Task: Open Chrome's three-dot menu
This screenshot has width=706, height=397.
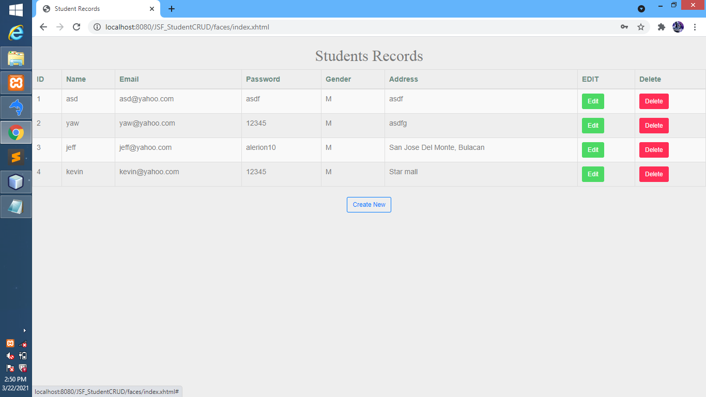Action: (x=694, y=27)
